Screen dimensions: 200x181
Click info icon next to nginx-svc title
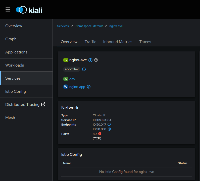90,60
